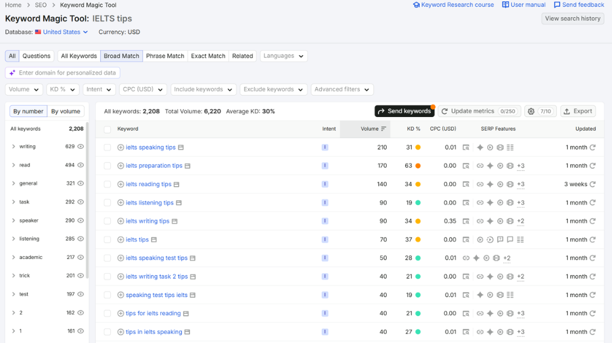Viewport: 612px width, 343px height.
Task: Add ielts reading tips via plus icon
Action: point(121,184)
